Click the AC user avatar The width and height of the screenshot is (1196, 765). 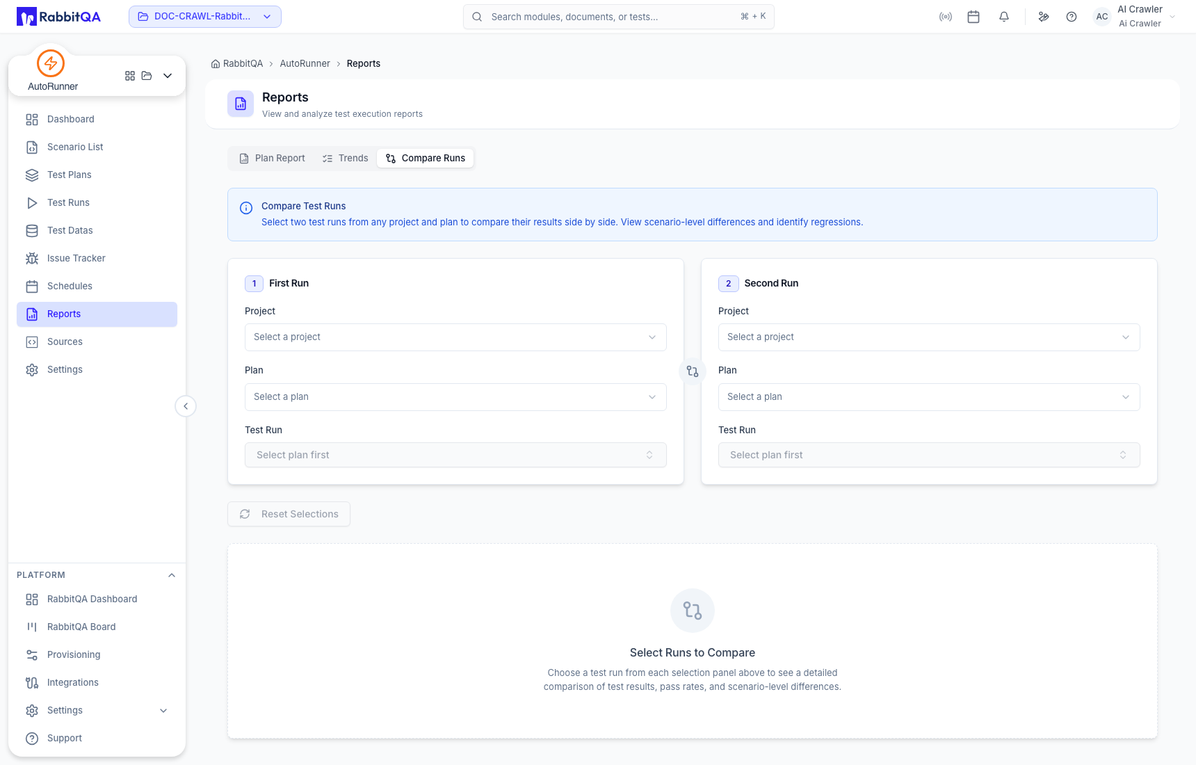pos(1102,17)
